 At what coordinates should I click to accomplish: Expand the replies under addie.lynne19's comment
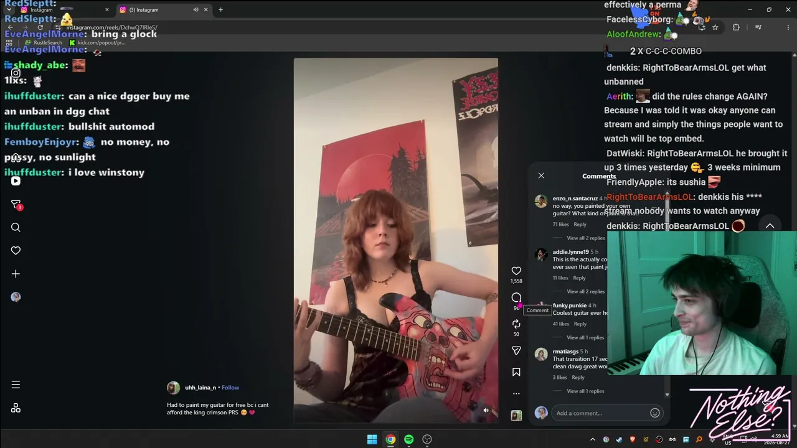tap(585, 292)
